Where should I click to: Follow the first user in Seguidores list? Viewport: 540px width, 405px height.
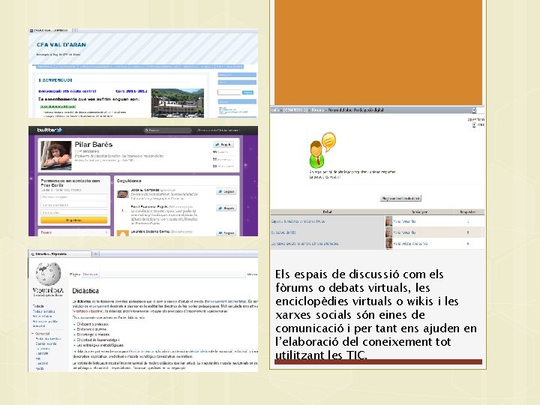point(226,191)
